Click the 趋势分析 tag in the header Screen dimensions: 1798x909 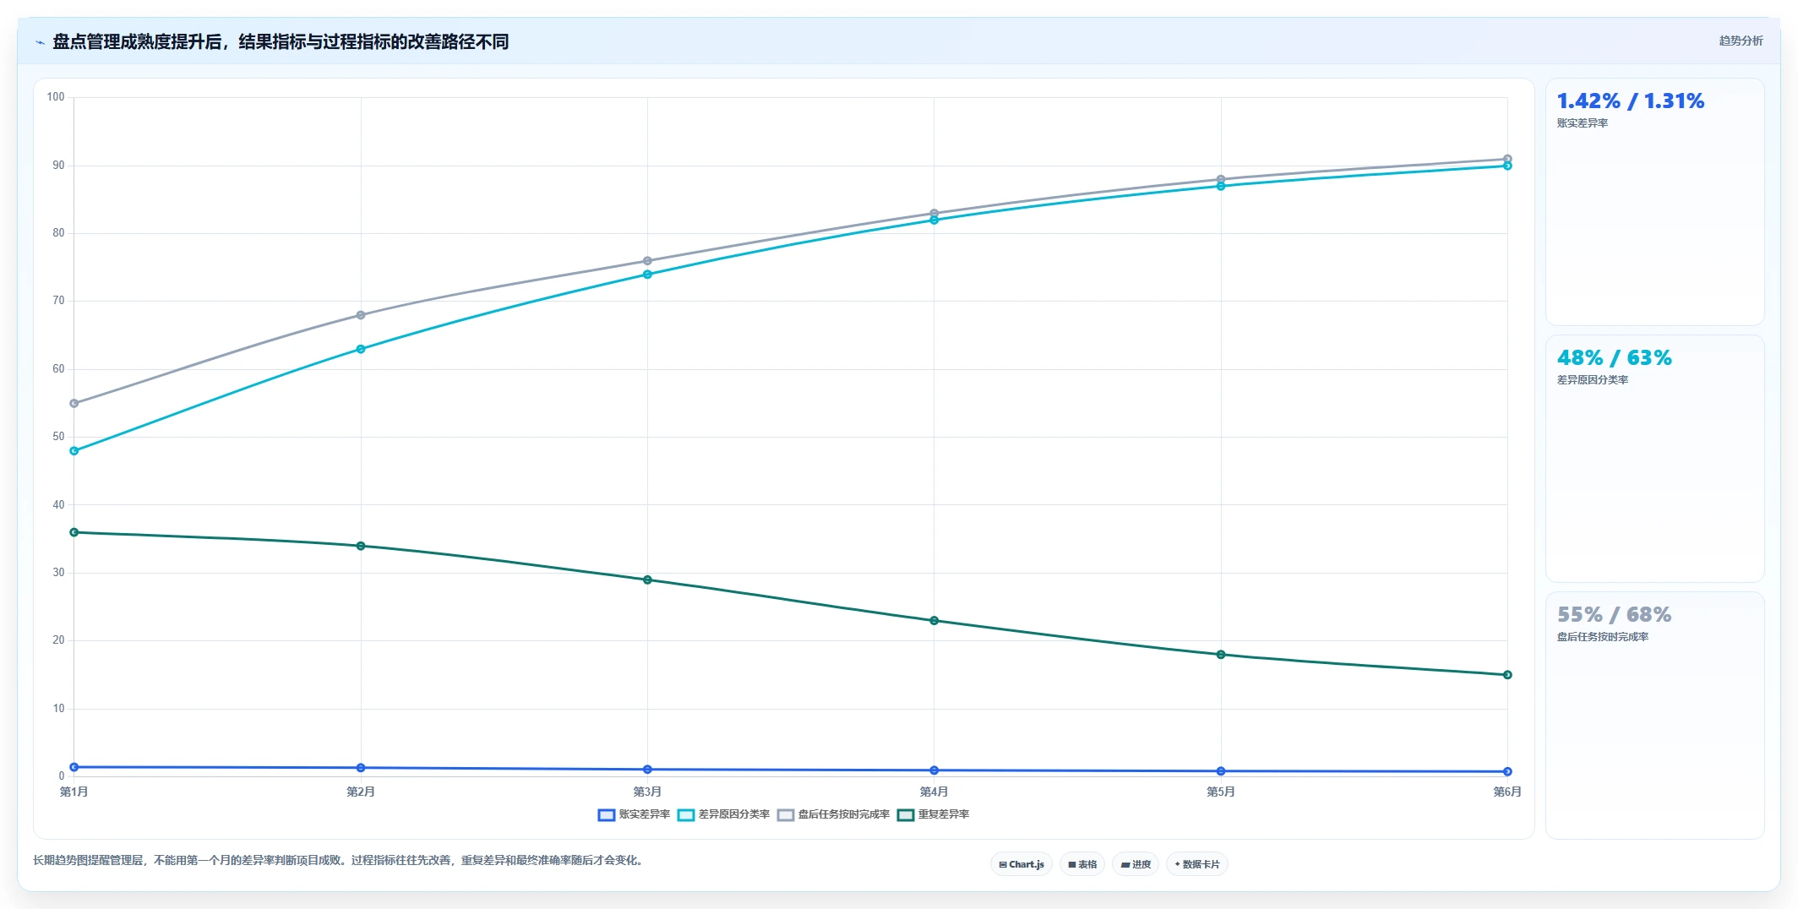[1741, 41]
